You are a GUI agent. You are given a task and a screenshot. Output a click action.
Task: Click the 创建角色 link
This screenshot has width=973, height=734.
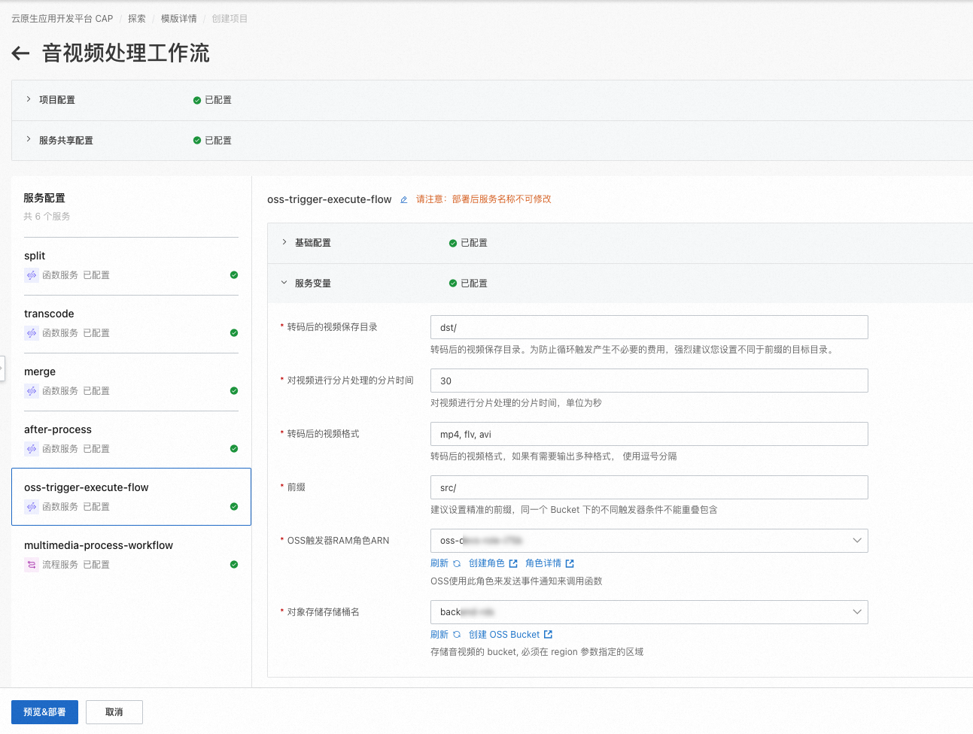pyautogui.click(x=487, y=563)
